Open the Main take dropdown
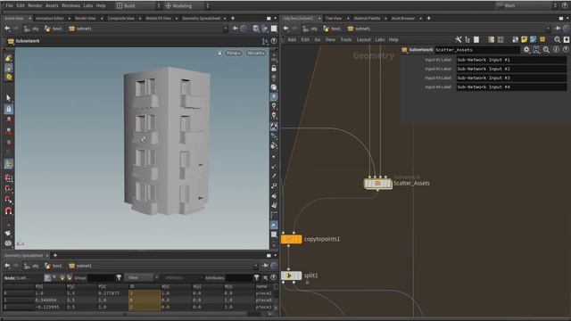Image resolution: width=571 pixels, height=321 pixels. 526,5
